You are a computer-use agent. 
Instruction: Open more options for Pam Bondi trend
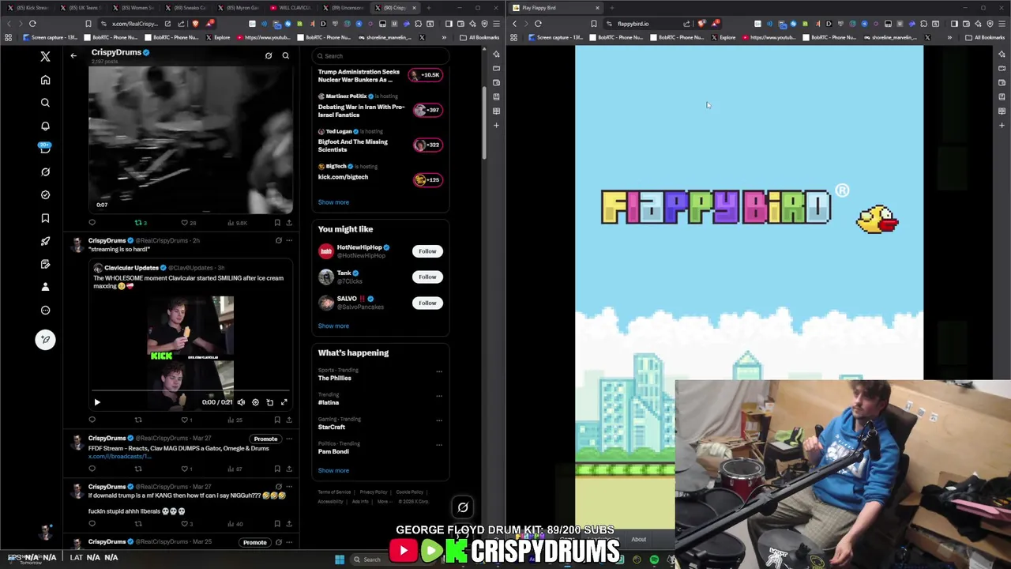439,445
